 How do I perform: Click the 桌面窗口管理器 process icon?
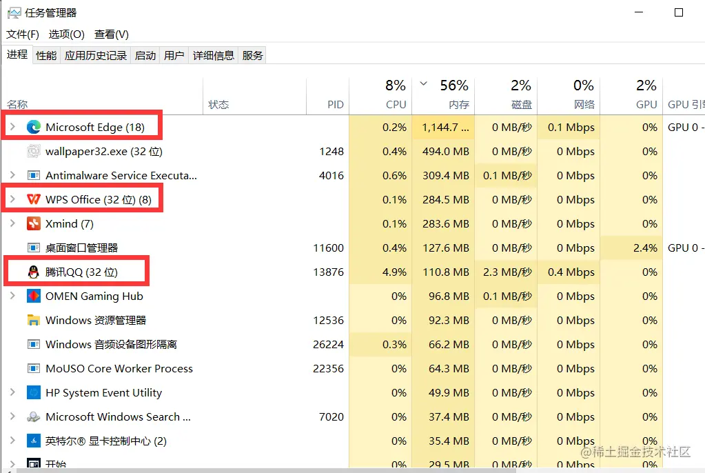click(34, 248)
